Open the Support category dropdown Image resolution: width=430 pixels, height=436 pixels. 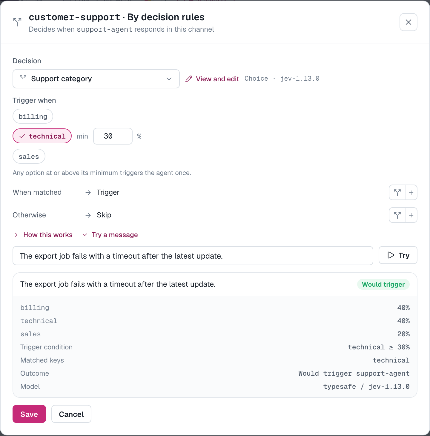pos(96,79)
